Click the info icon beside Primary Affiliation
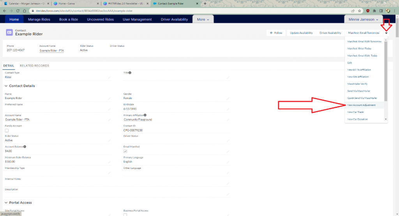The height and width of the screenshot is (216, 399). pyautogui.click(x=145, y=115)
